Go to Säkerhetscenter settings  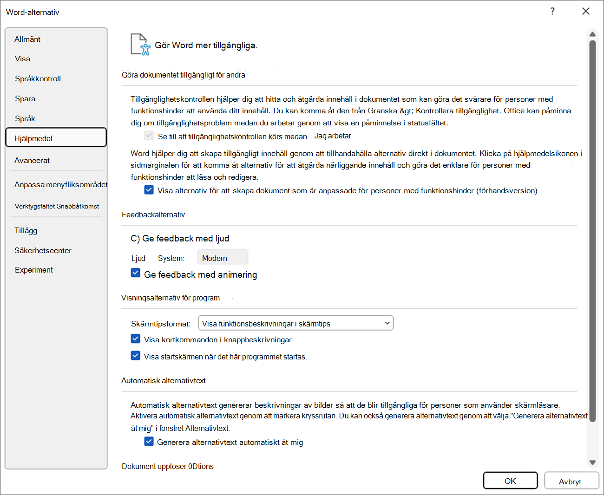tap(43, 250)
